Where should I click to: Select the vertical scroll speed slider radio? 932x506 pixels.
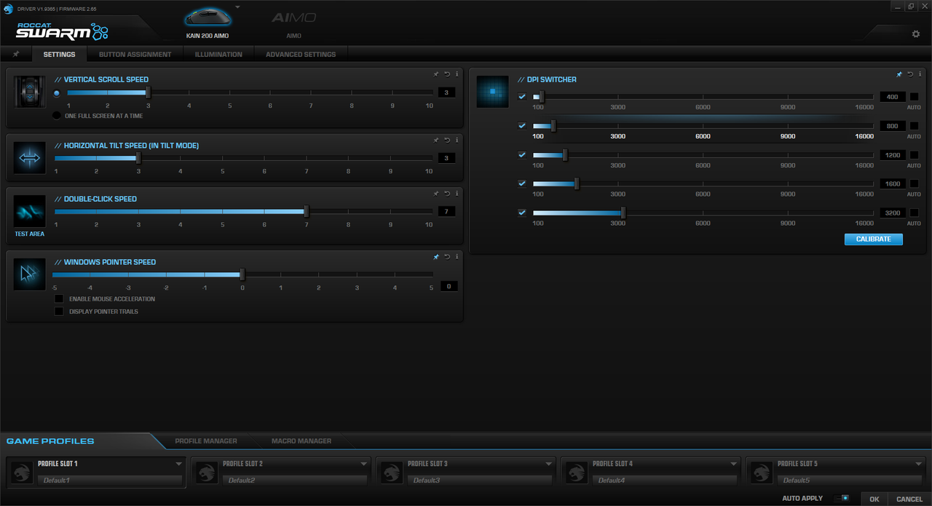[x=57, y=93]
